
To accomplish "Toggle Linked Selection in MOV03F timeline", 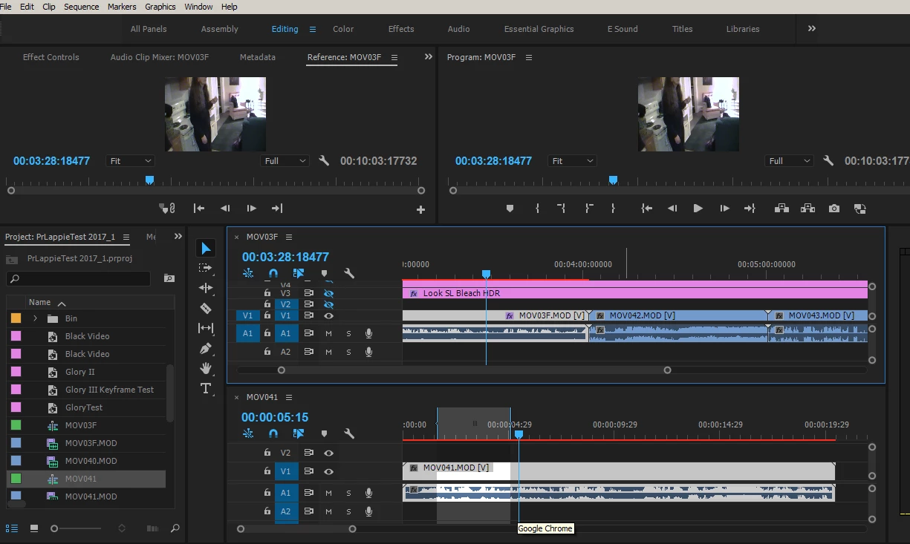I will (299, 273).
